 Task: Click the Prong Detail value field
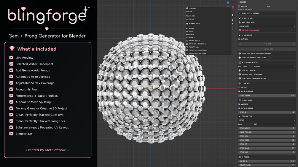pyautogui.click(x=267, y=152)
